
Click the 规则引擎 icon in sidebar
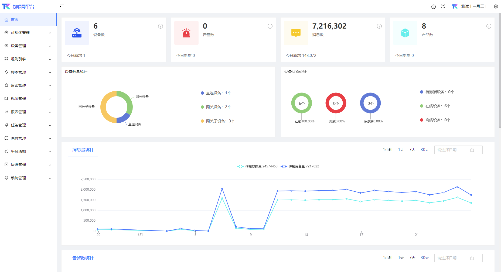[6, 59]
